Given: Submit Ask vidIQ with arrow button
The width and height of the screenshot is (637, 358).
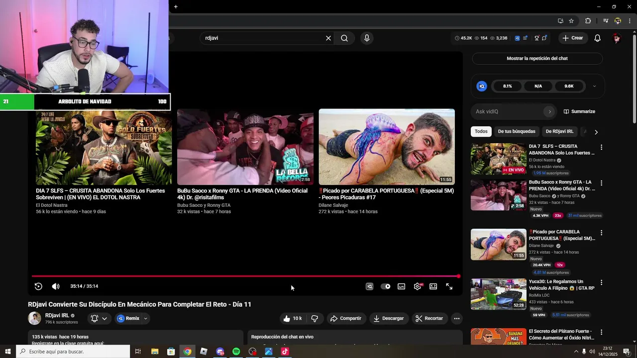Looking at the screenshot, I should point(550,112).
